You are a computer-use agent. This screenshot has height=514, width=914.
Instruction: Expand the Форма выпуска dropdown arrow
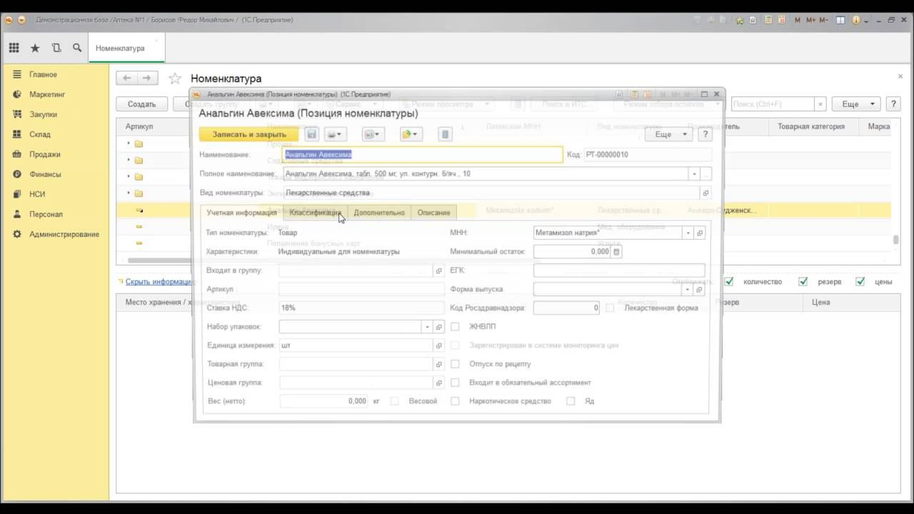(x=688, y=289)
